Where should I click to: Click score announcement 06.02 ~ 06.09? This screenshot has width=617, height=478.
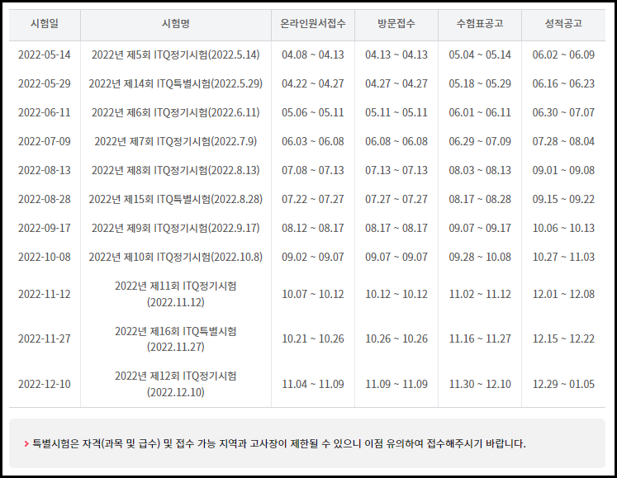[563, 54]
